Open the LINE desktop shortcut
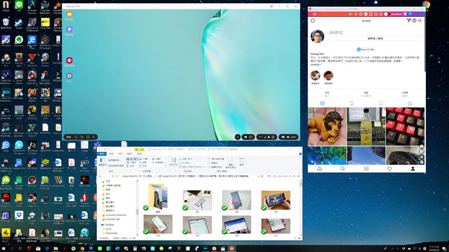 point(19,6)
